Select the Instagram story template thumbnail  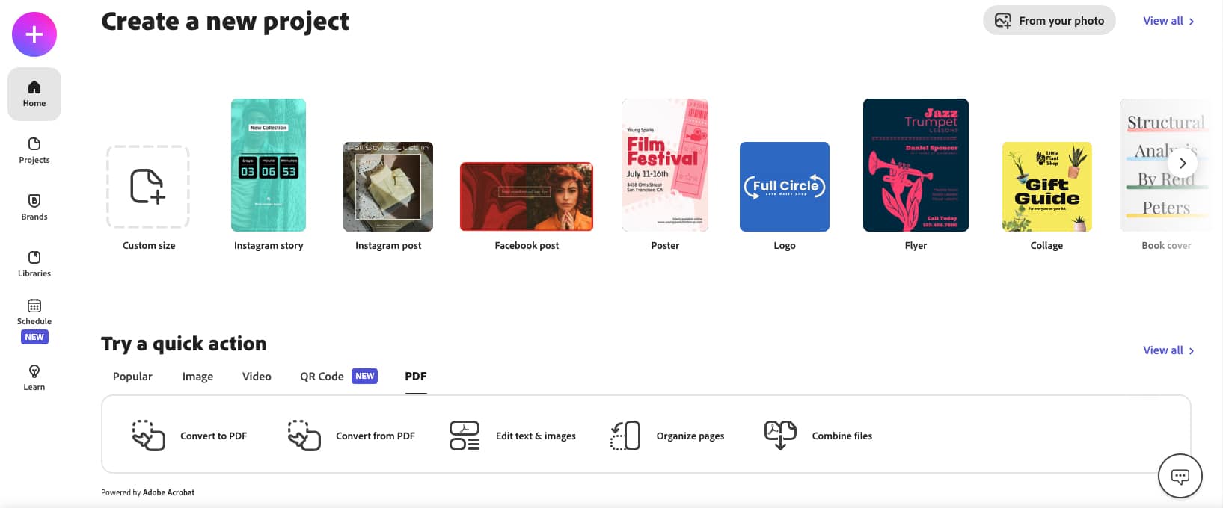269,165
